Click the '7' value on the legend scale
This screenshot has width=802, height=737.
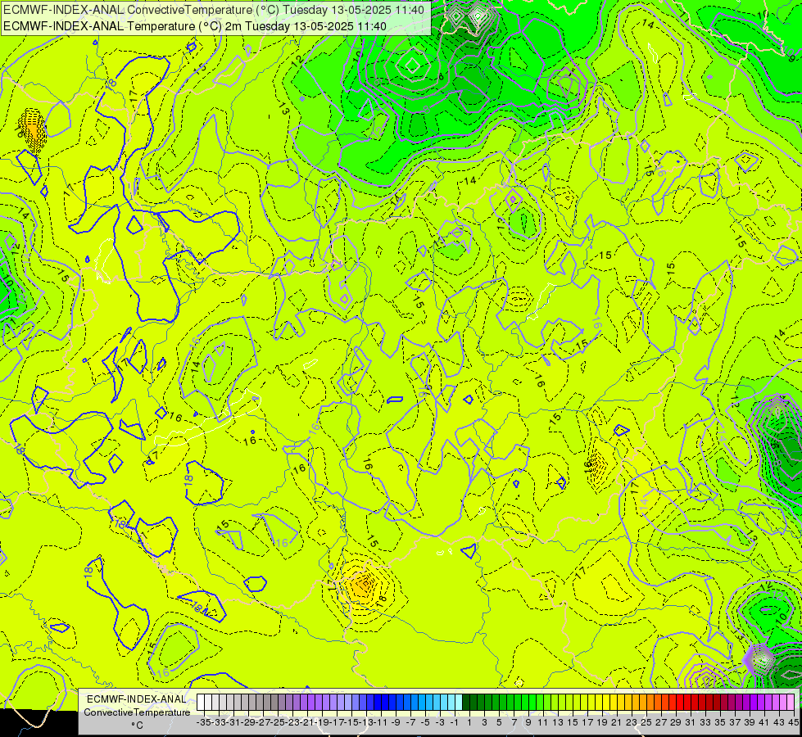click(514, 722)
